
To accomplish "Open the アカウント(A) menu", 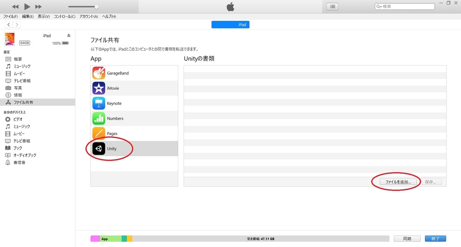I will [x=89, y=16].
